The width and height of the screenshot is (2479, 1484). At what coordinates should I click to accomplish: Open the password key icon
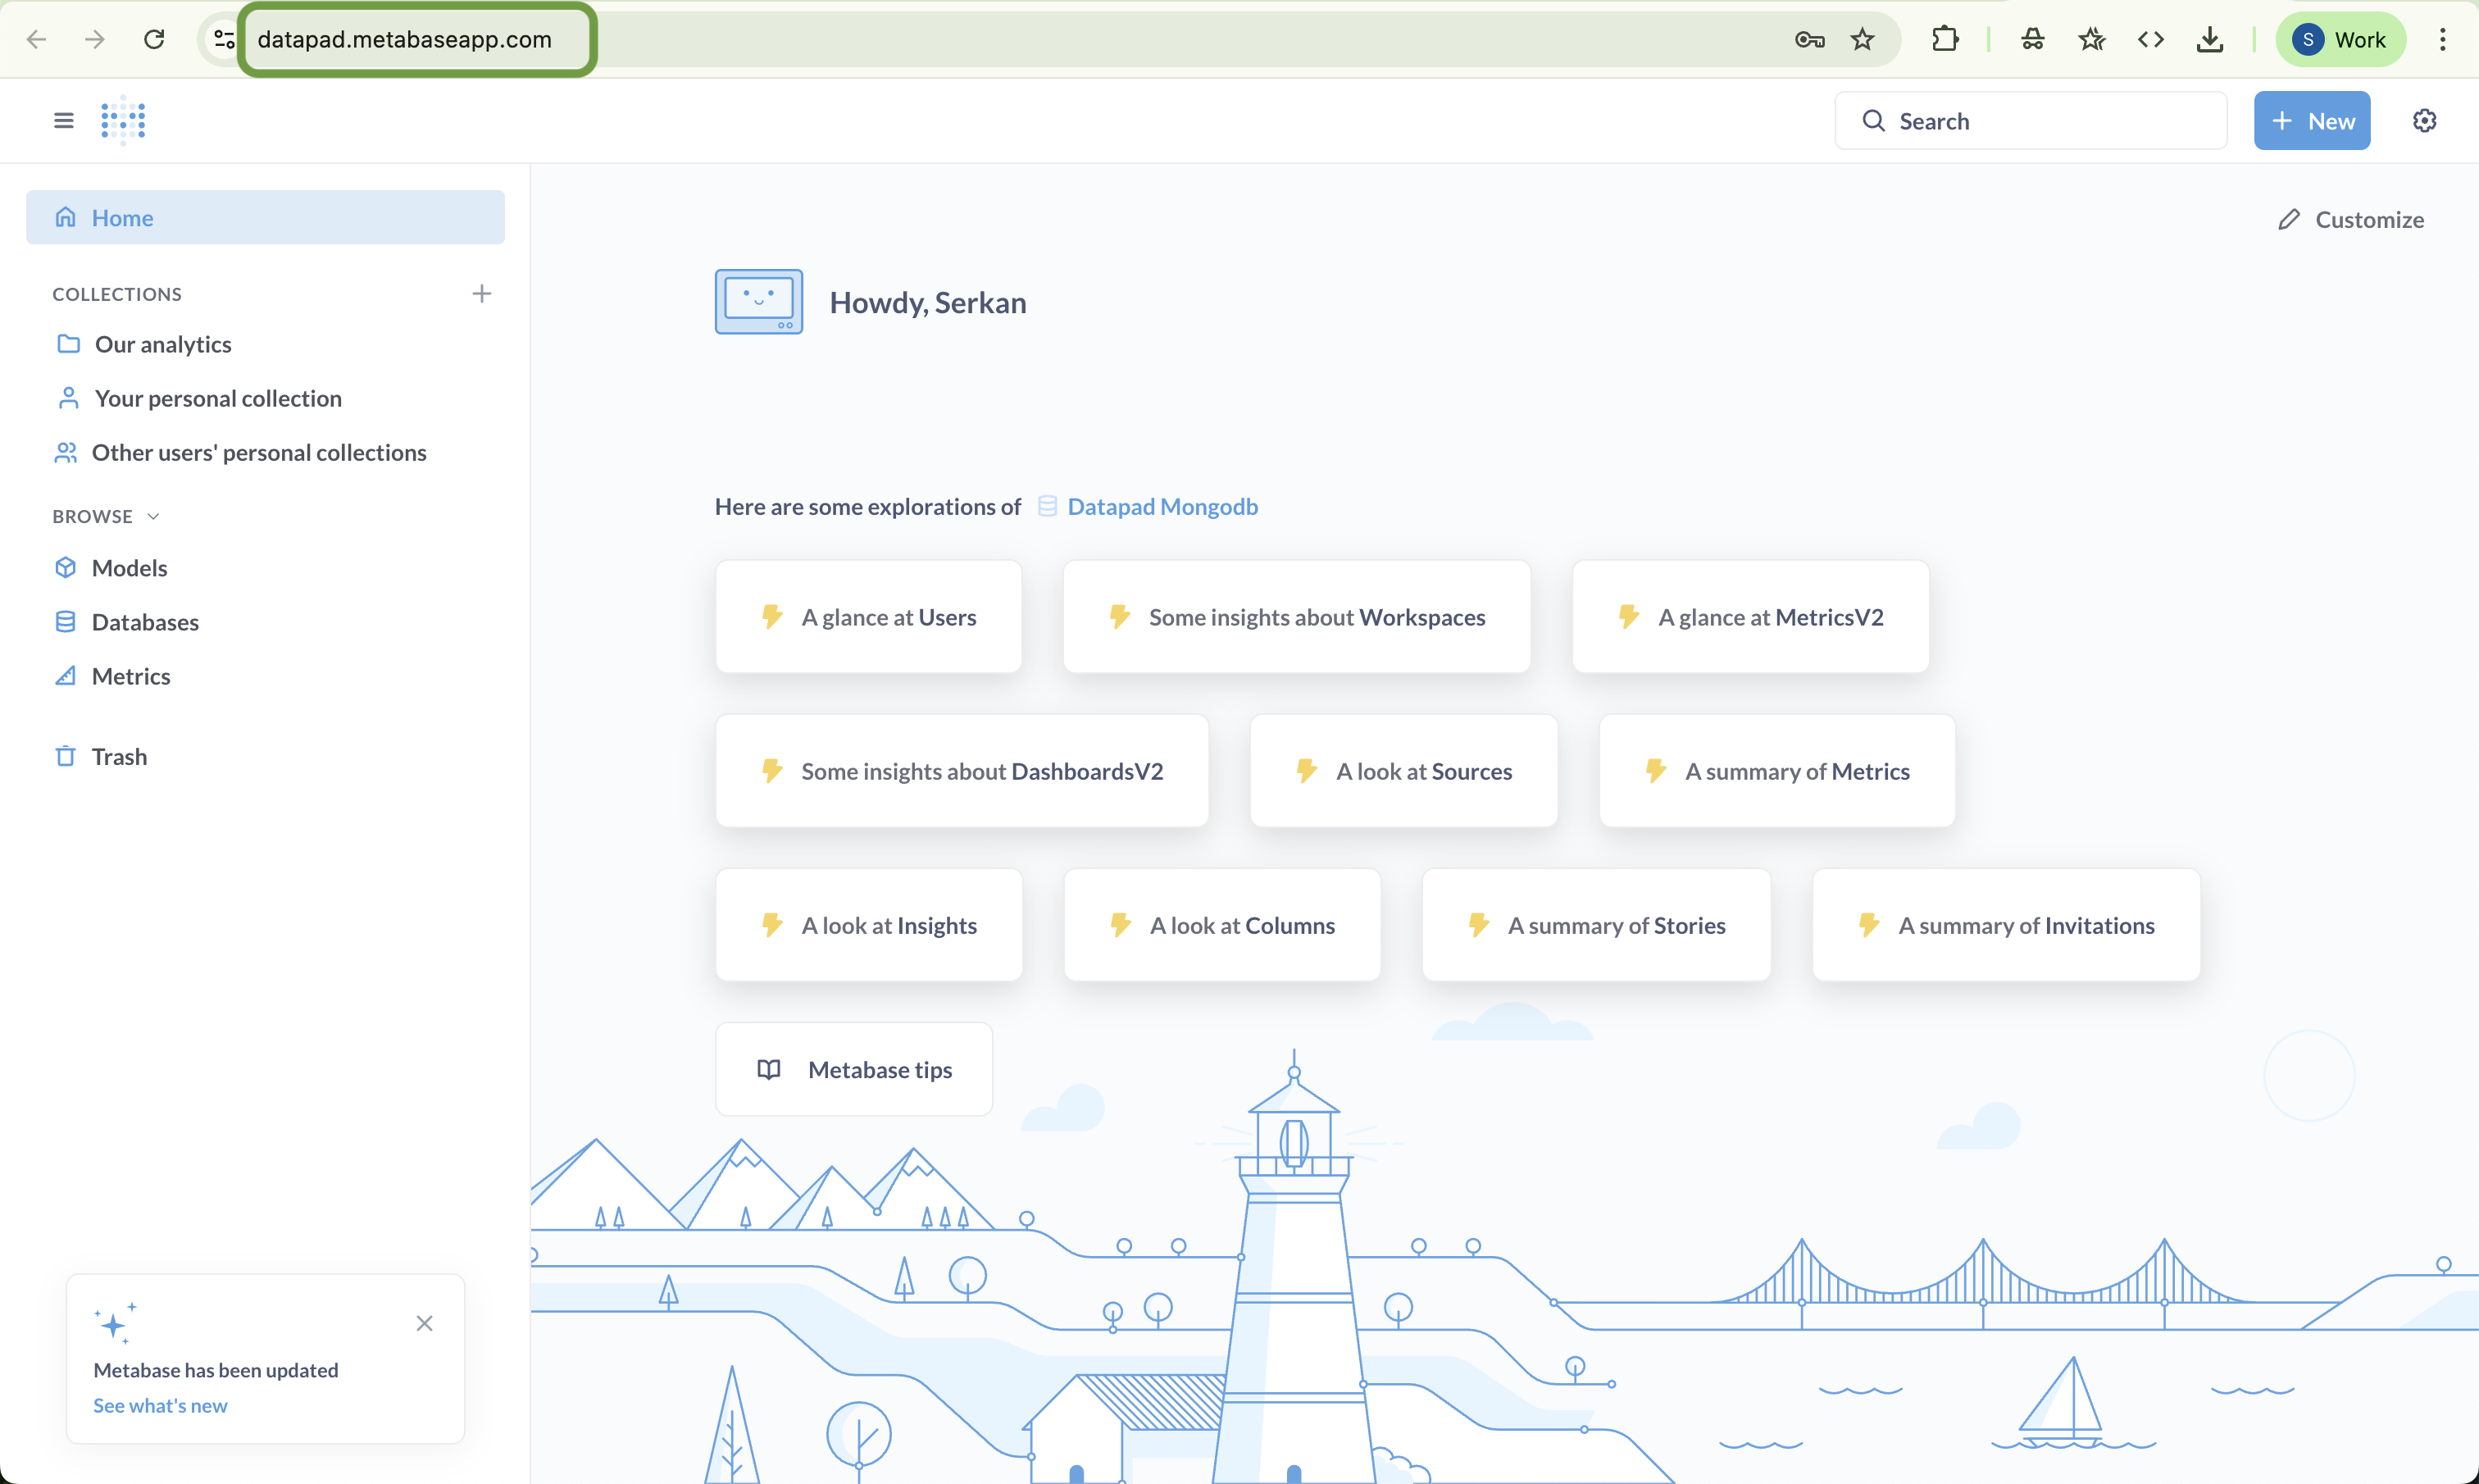click(1809, 40)
